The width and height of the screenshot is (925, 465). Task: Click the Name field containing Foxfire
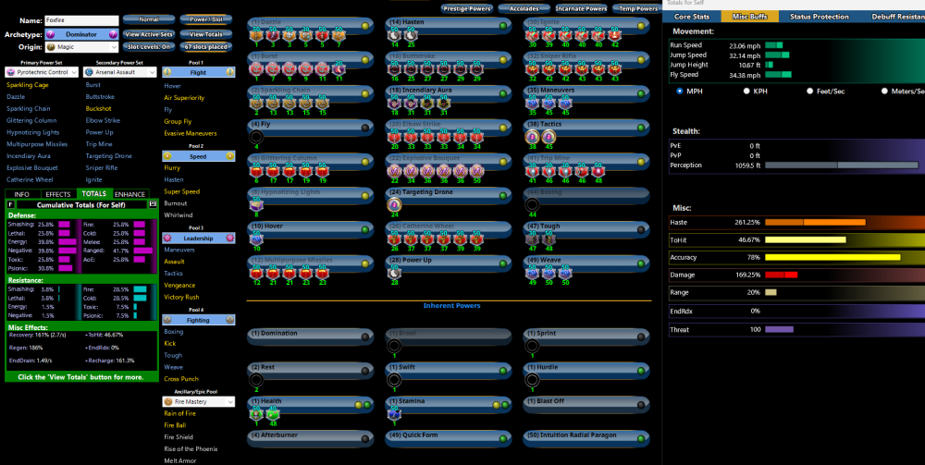(81, 20)
